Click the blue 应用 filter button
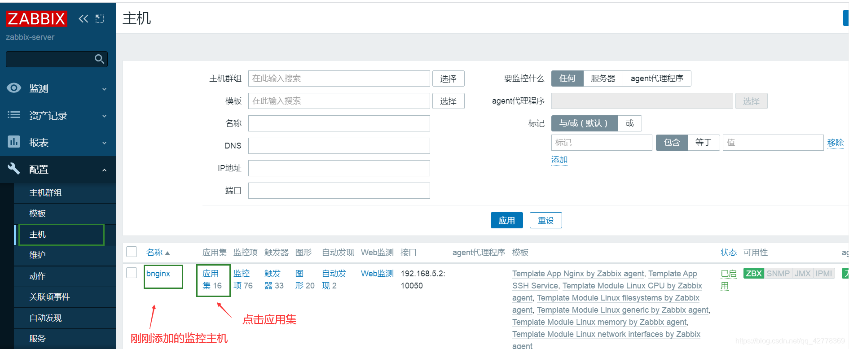The width and height of the screenshot is (849, 349). coord(506,220)
